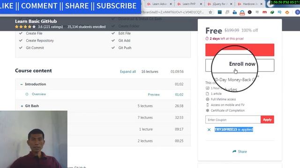Image resolution: width=300 pixels, height=168 pixels.
Task: Click the Certificate of Completion text
Action: tap(228, 111)
